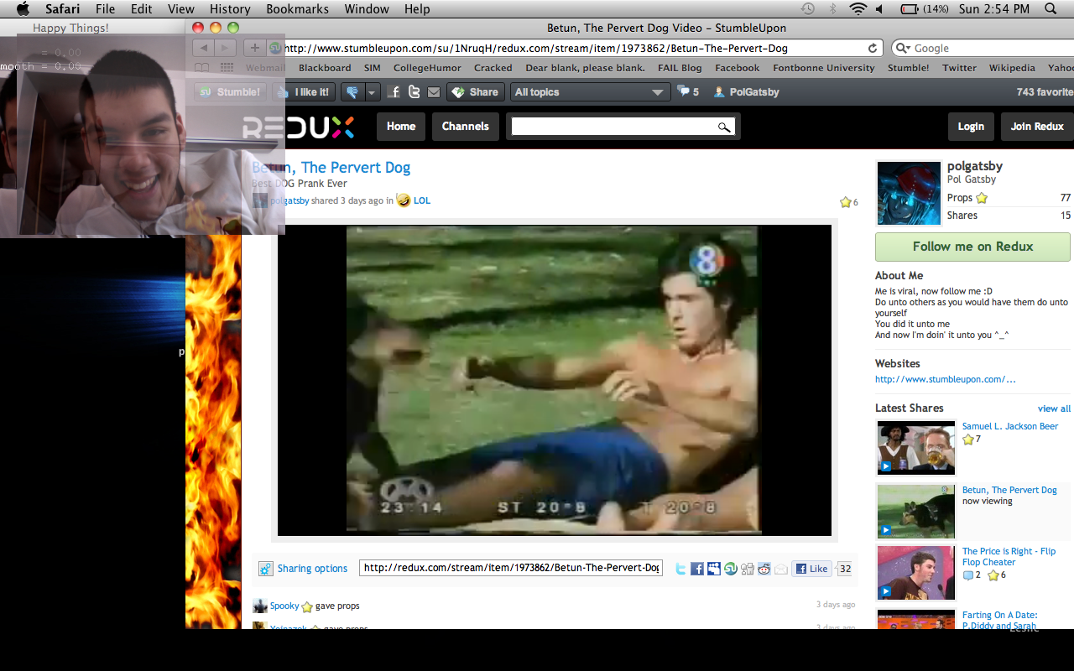This screenshot has width=1074, height=671.
Task: Click the toolbar Twitter share icon
Action: [414, 92]
